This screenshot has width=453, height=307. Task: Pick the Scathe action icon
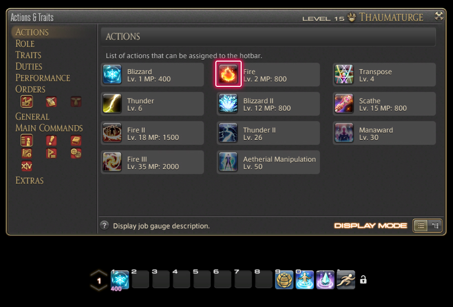click(344, 104)
